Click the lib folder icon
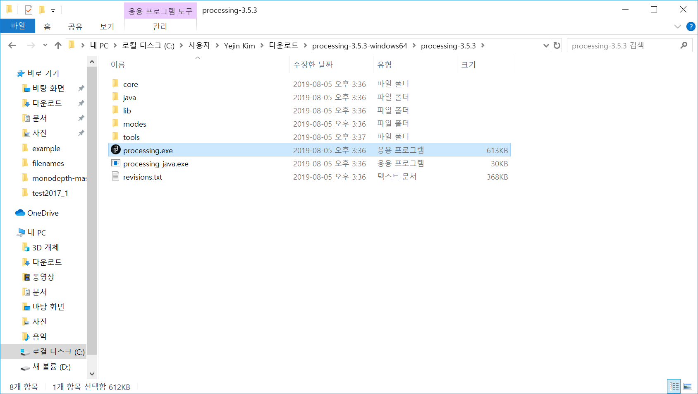The image size is (698, 394). pos(115,110)
